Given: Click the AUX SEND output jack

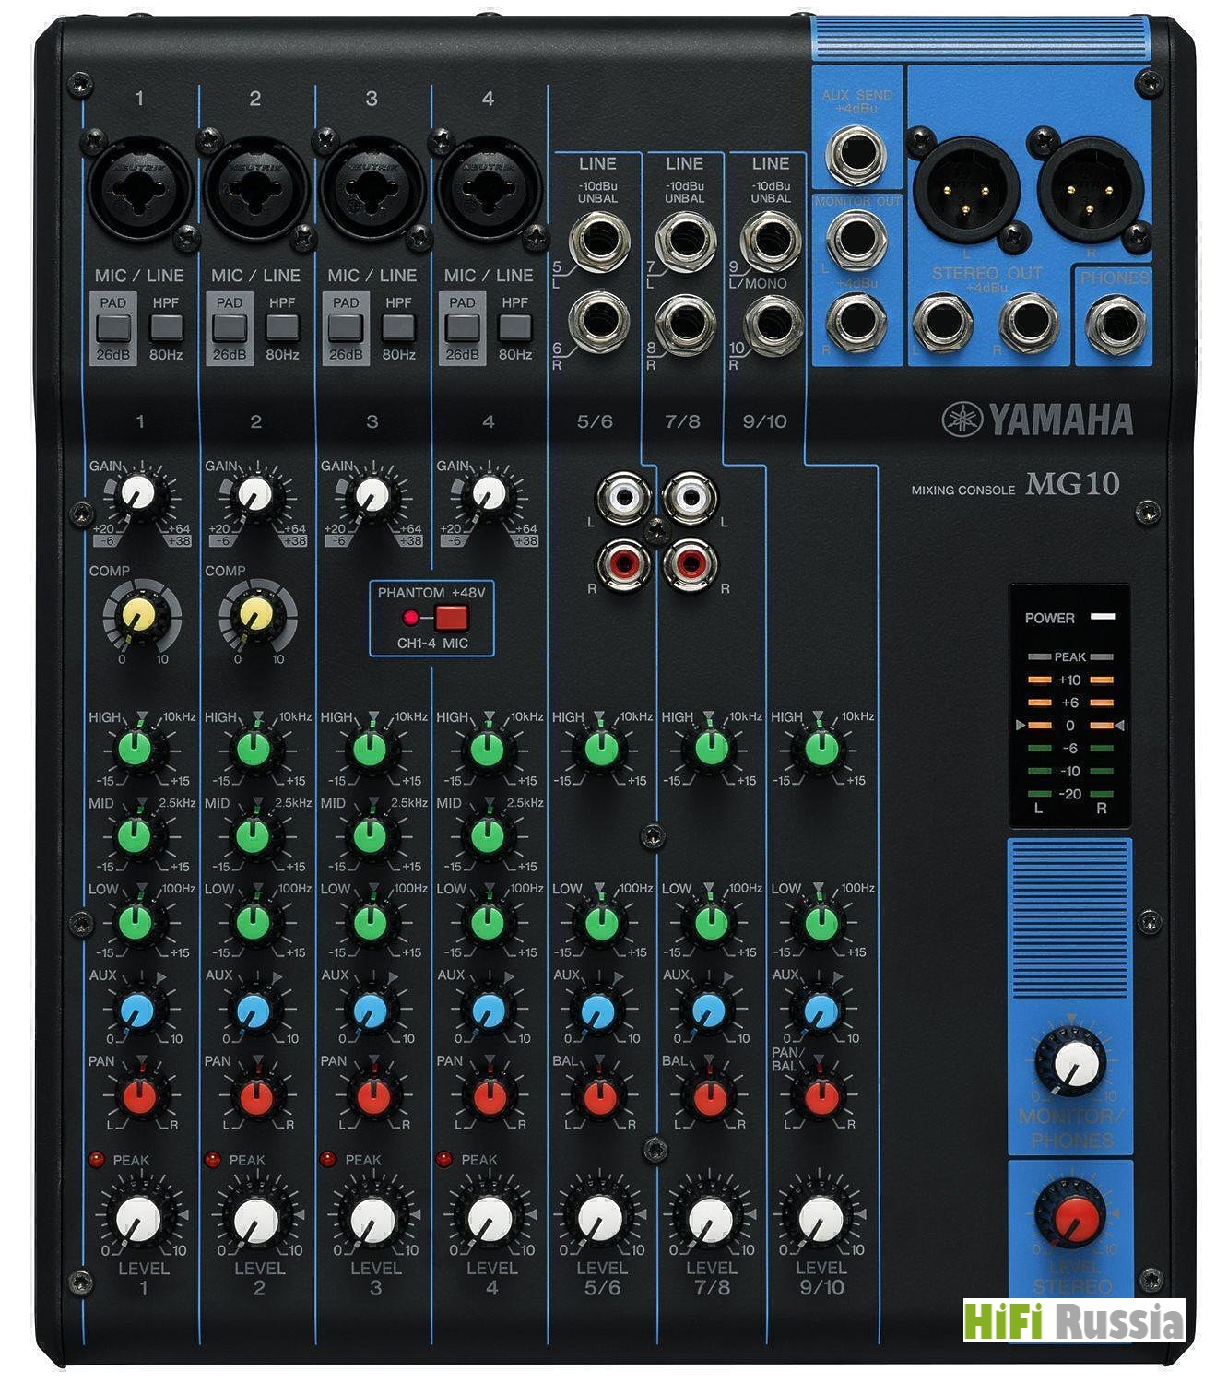Looking at the screenshot, I should tap(856, 154).
